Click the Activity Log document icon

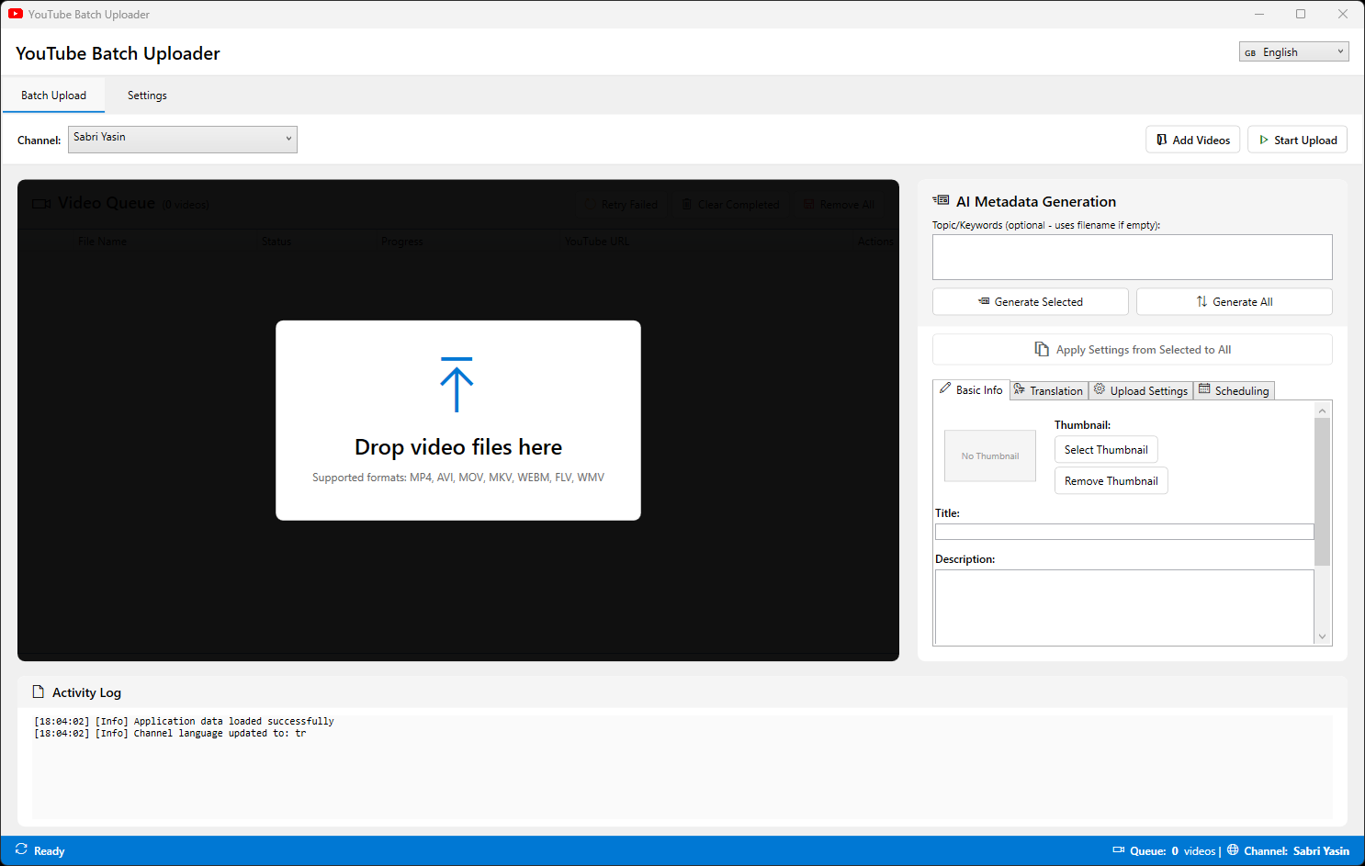[39, 692]
